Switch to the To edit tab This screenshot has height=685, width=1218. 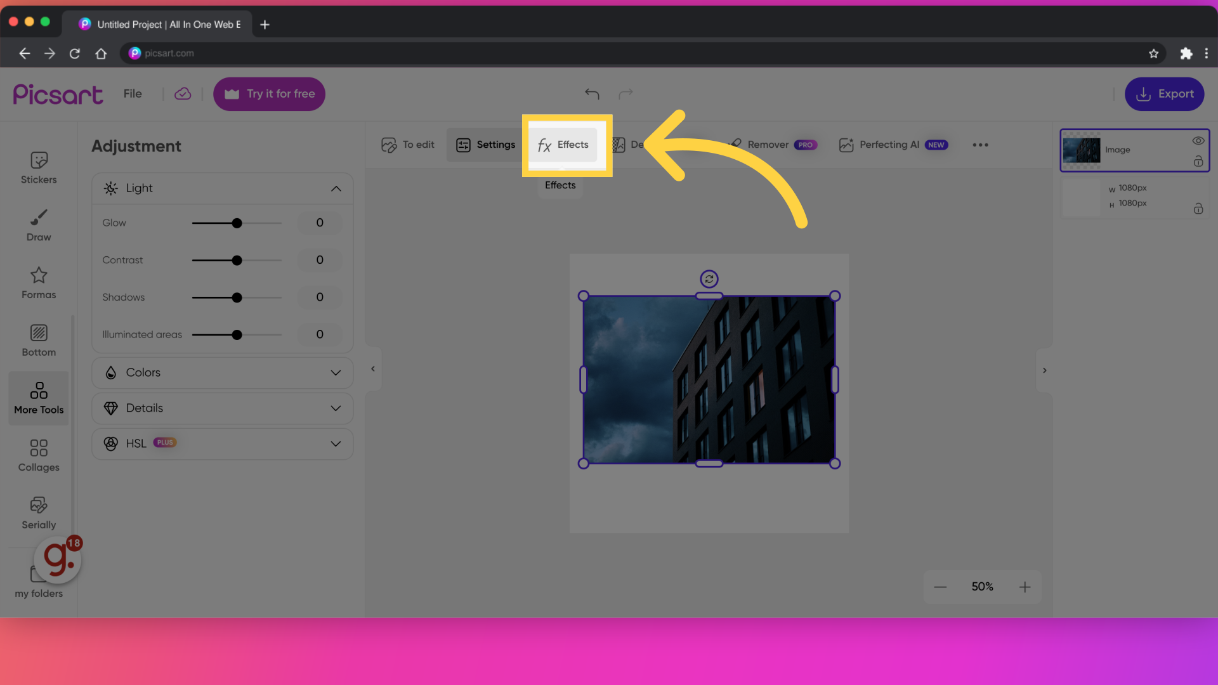[x=409, y=145]
